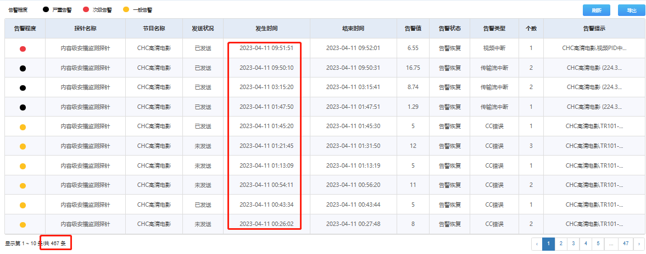Click the red 次级告警 legend dot
The width and height of the screenshot is (646, 254).
[x=86, y=10]
